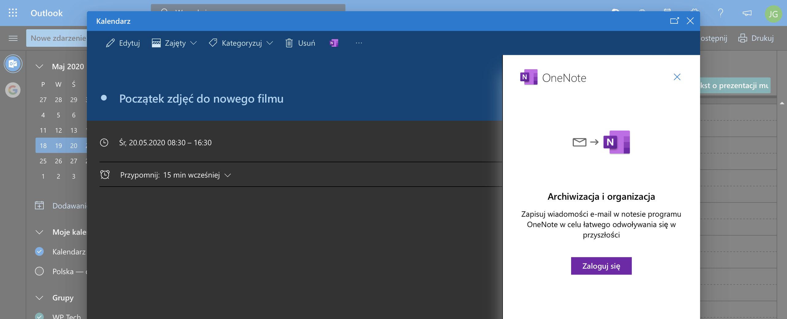787x319 pixels.
Task: Collapse the Moje kalendarze section
Action: [39, 232]
